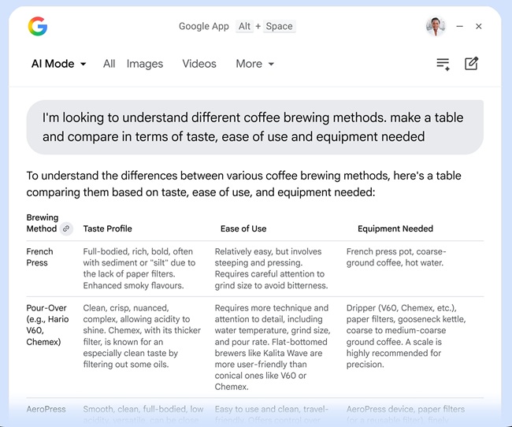This screenshot has width=512, height=427.
Task: Switch to the Images tab
Action: pos(145,64)
